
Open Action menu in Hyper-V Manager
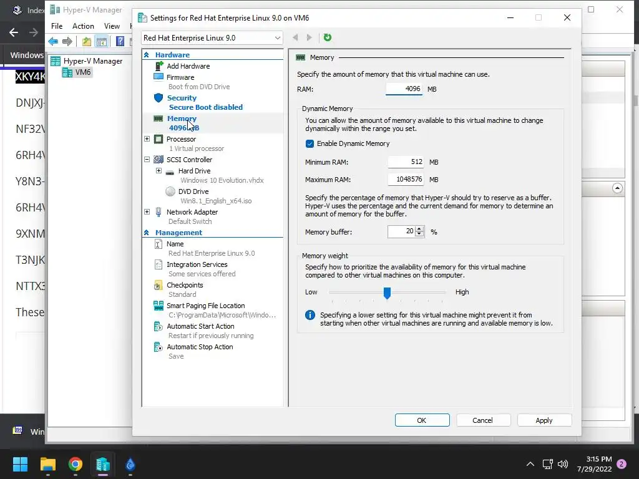click(x=83, y=26)
